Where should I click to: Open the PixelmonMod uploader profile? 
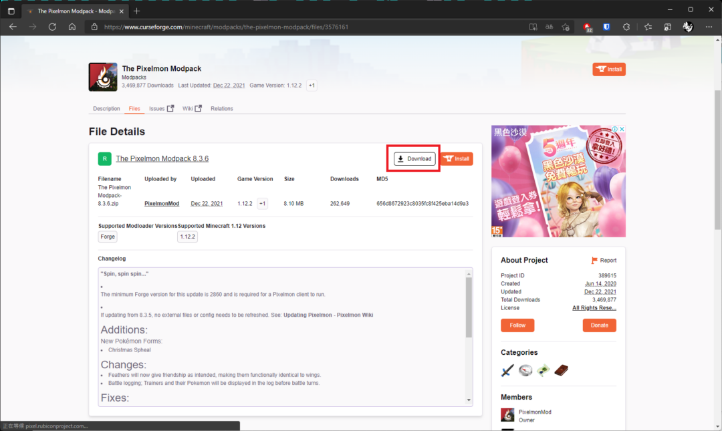coord(162,204)
